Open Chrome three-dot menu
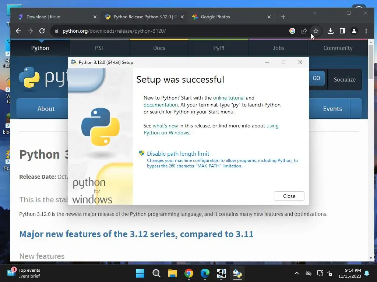 [366, 31]
